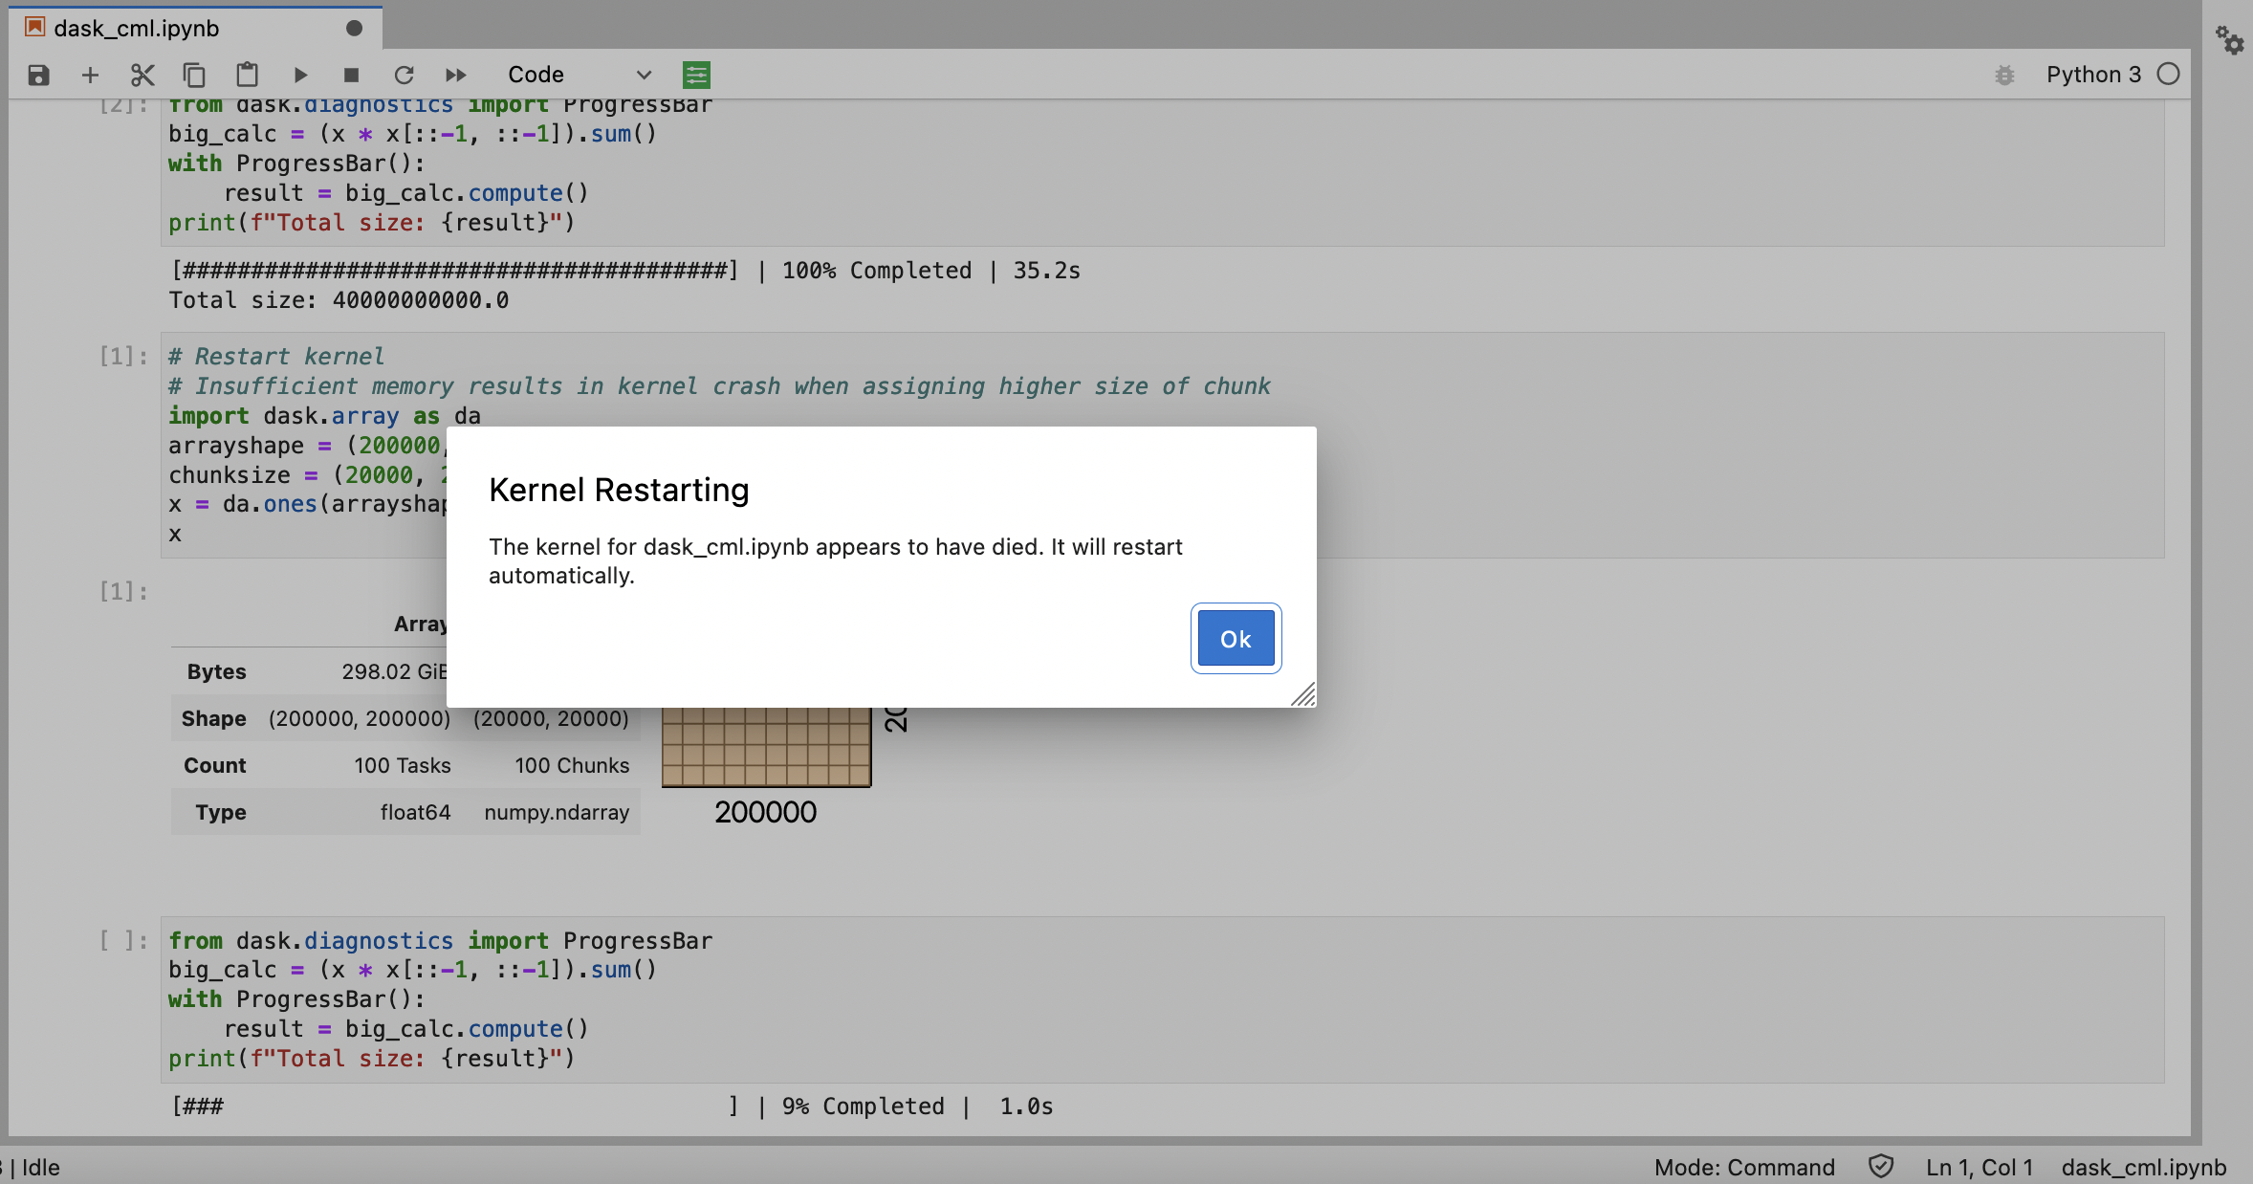Switch kernel via Python 3 label
The height and width of the screenshot is (1184, 2253).
click(x=2093, y=75)
